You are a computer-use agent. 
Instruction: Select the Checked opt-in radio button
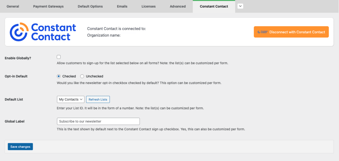pyautogui.click(x=59, y=76)
